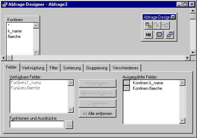Click the Funktionen und Ausdrücke text field
The image size is (197, 138).
(x=37, y=124)
